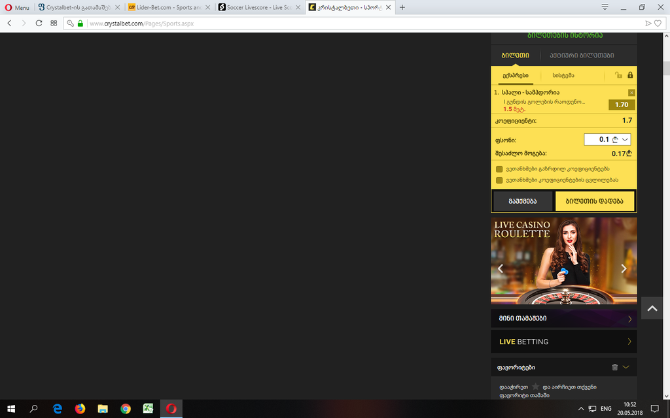Close the Lider-Bet.com tab
The width and height of the screenshot is (670, 418).
[207, 7]
